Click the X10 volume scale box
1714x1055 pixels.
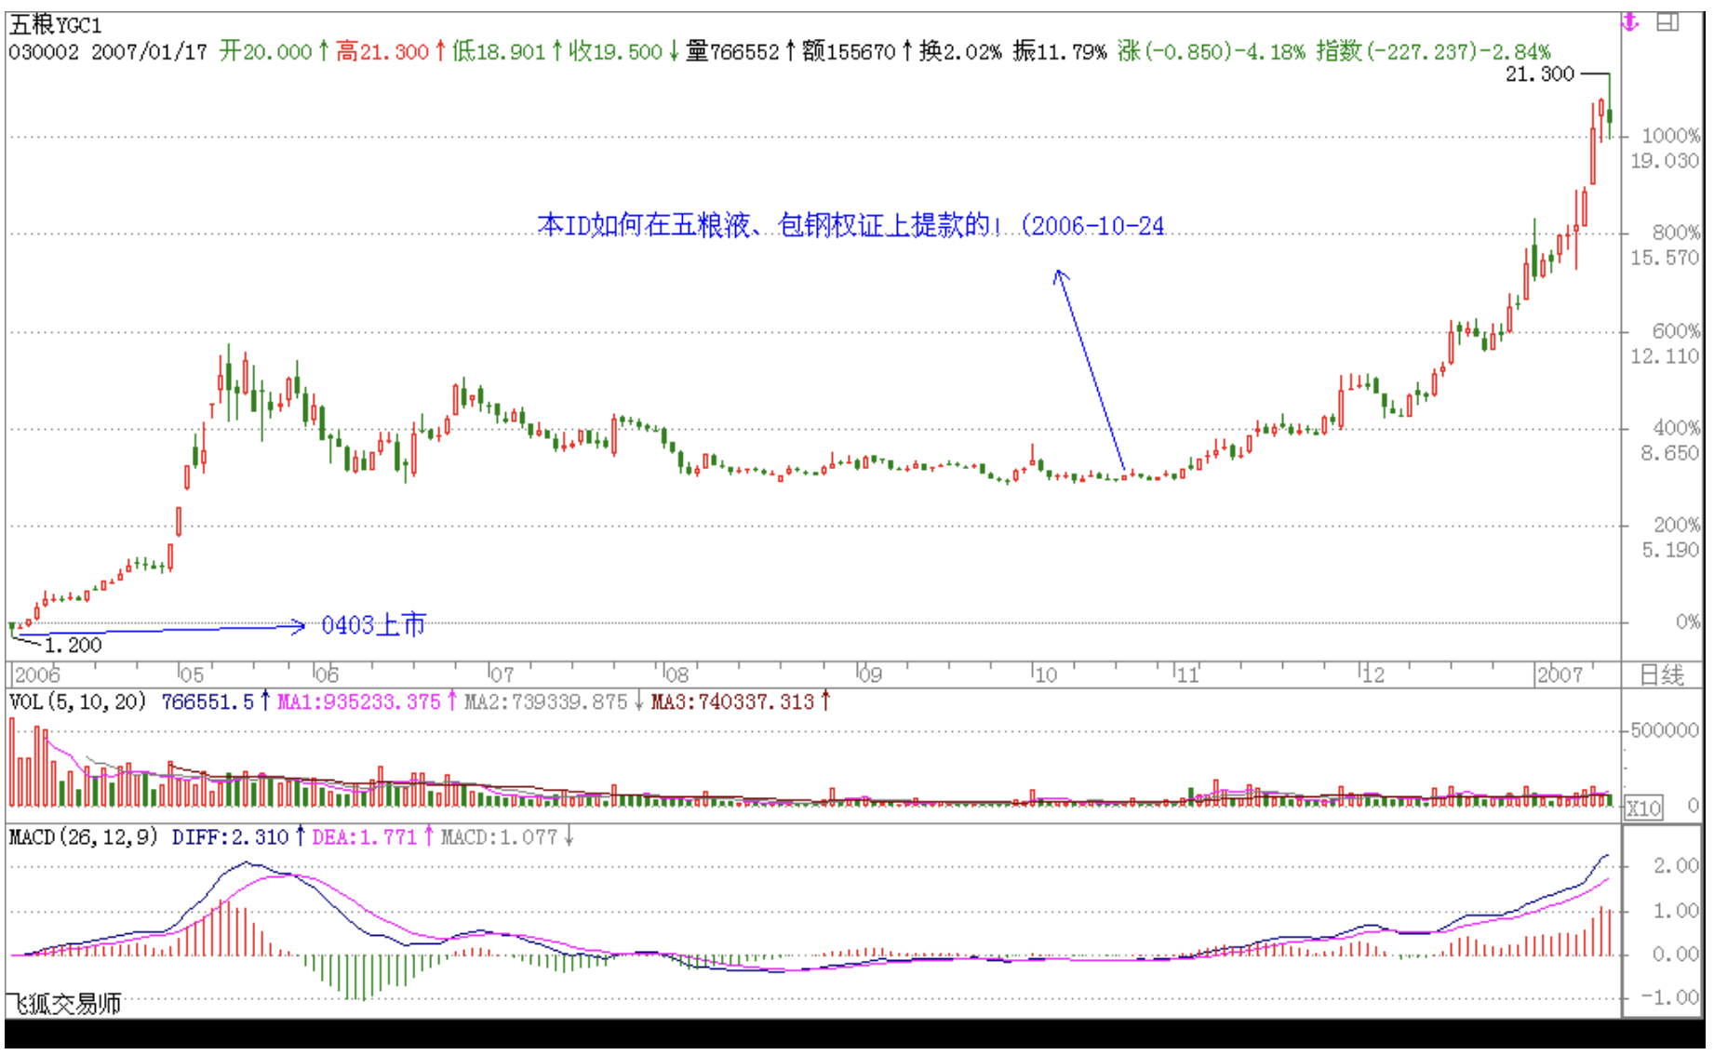pos(1643,808)
